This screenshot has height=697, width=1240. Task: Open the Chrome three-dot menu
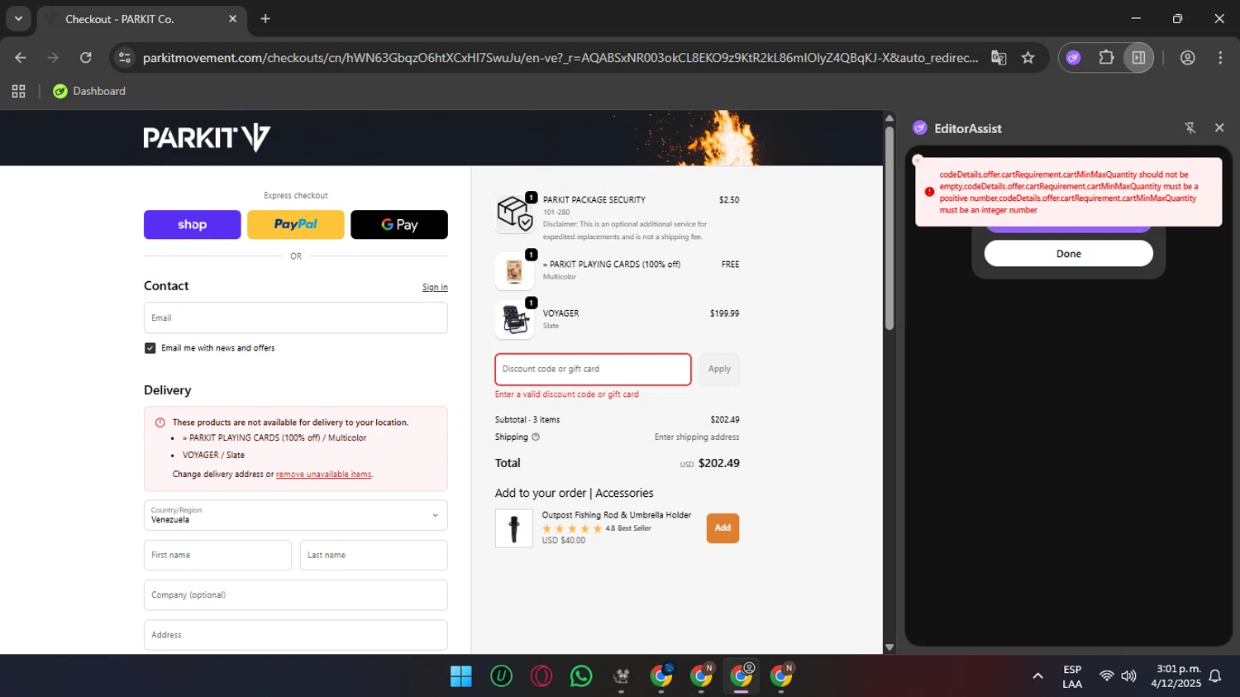point(1220,58)
